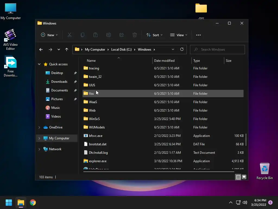Click chevron after Windows in breadcrumb
The width and height of the screenshot is (278, 209).
tap(154, 50)
